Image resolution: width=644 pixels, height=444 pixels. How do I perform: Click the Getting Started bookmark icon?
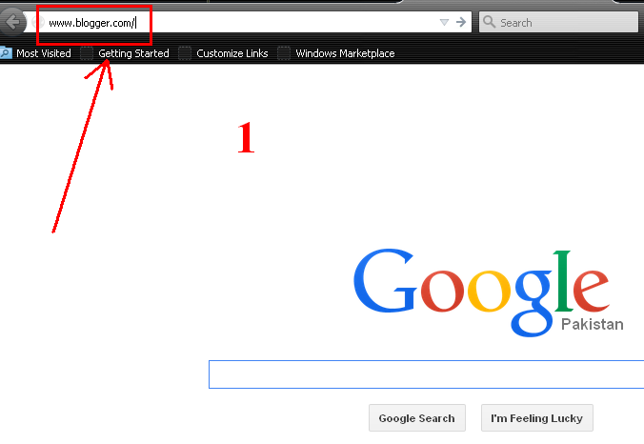click(x=87, y=53)
